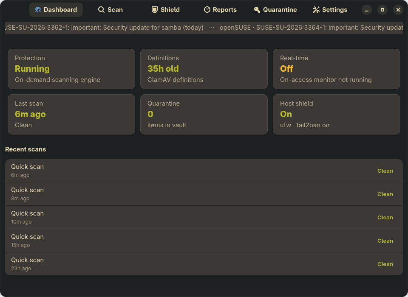This screenshot has height=297, width=408.
Task: Open the Reports tab
Action: (220, 10)
